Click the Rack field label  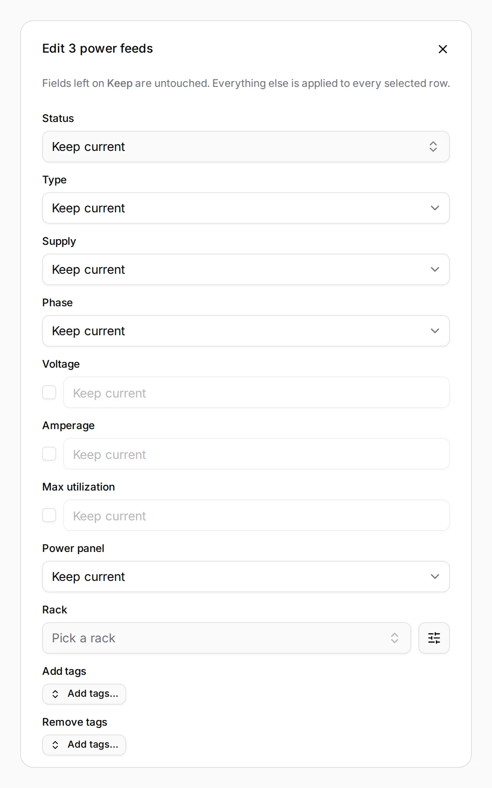[55, 610]
